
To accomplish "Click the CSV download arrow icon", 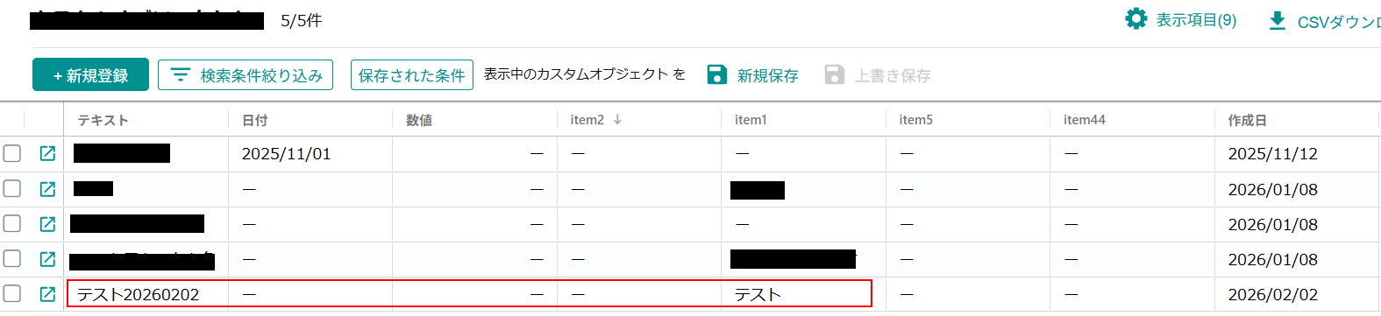I will pyautogui.click(x=1278, y=20).
